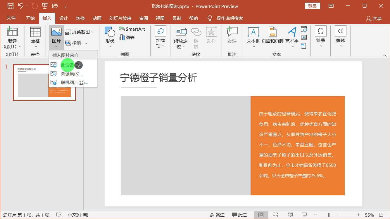
Task: Collapse the ribbon with the chevron
Action: click(x=384, y=55)
